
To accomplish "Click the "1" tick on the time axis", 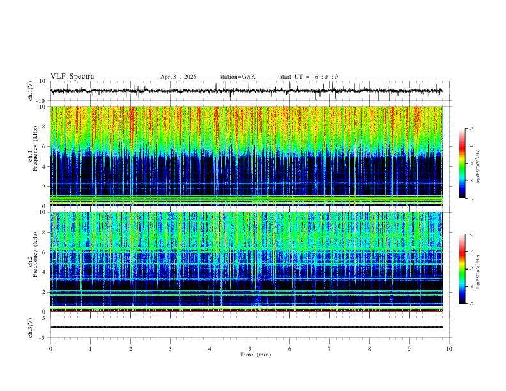I will [x=90, y=349].
